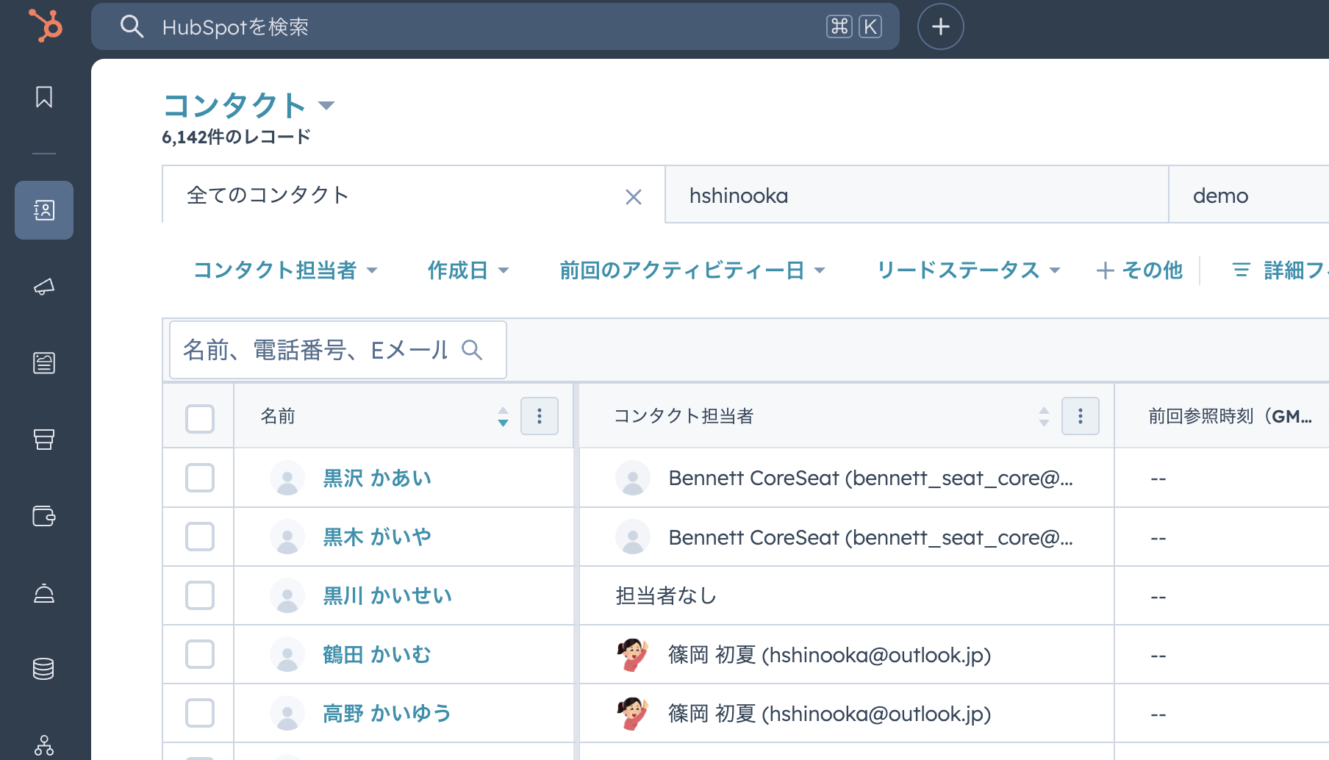Toggle the select-all checkbox in header
Image resolution: width=1329 pixels, height=760 pixels.
click(200, 419)
